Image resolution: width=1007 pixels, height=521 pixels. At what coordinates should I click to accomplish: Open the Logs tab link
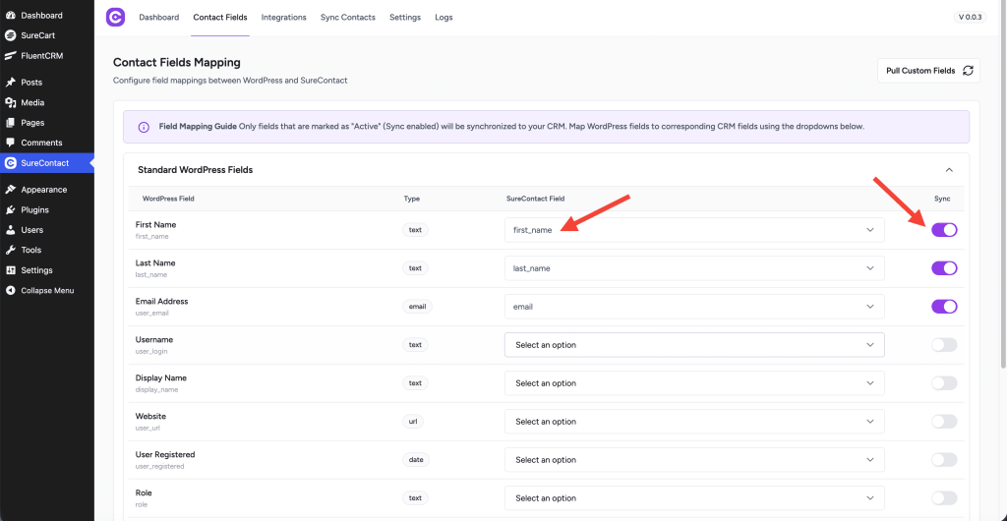(x=444, y=18)
